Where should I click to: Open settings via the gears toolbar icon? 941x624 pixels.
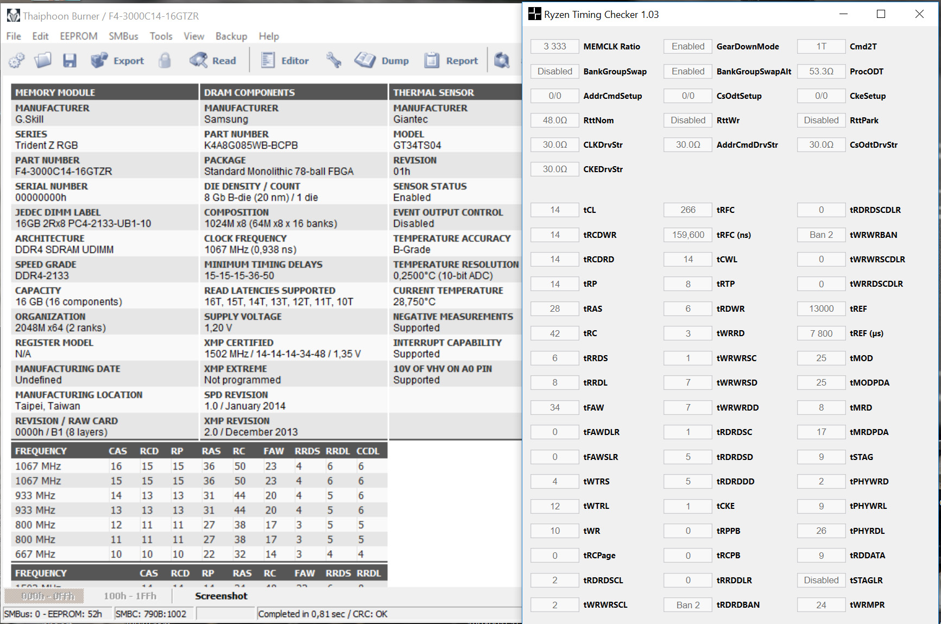pyautogui.click(x=16, y=60)
